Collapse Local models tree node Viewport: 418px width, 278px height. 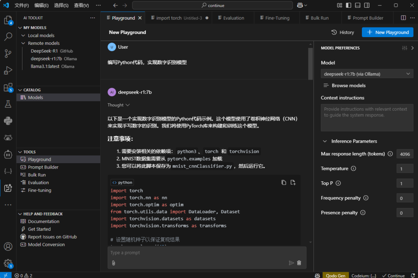[23, 36]
